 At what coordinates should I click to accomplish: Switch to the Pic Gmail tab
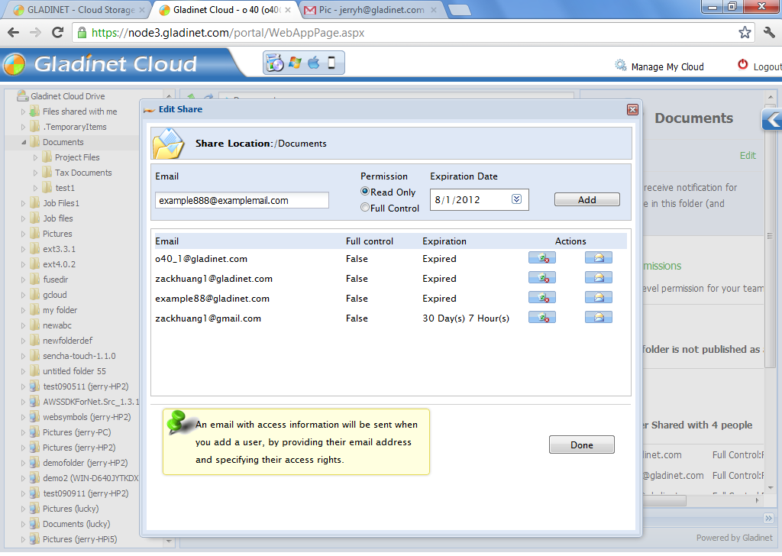click(x=370, y=10)
